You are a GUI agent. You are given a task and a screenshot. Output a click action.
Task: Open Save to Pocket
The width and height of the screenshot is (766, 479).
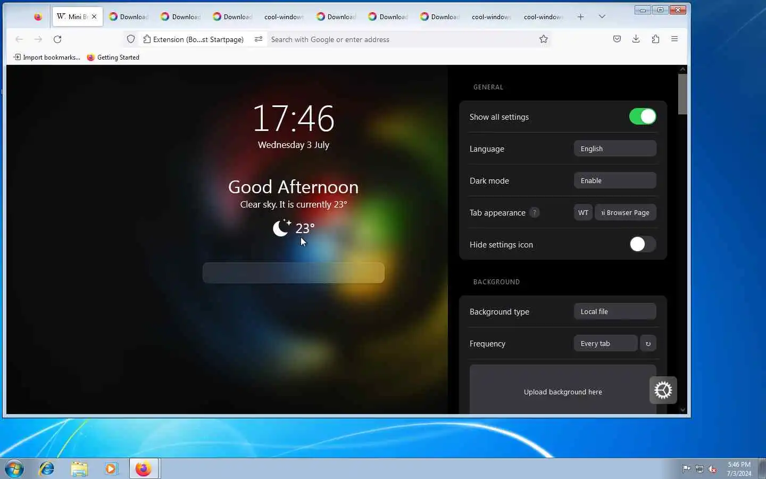(x=617, y=39)
